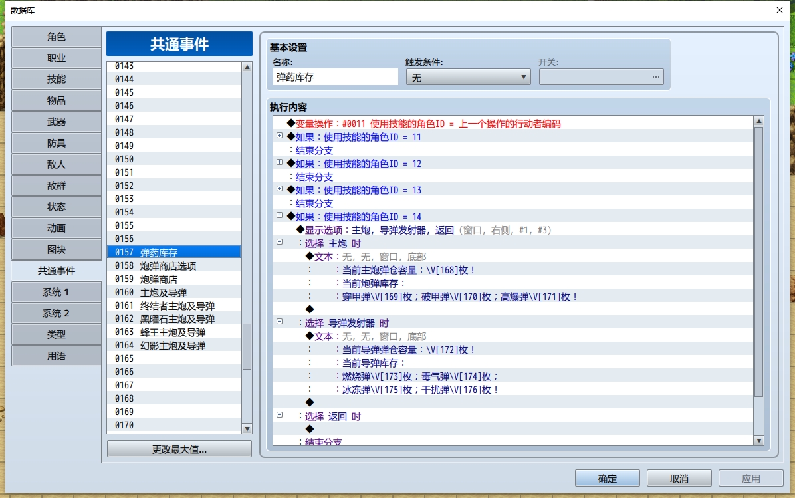Collapse the 选择 导弹发射器 时 block

coord(279,322)
